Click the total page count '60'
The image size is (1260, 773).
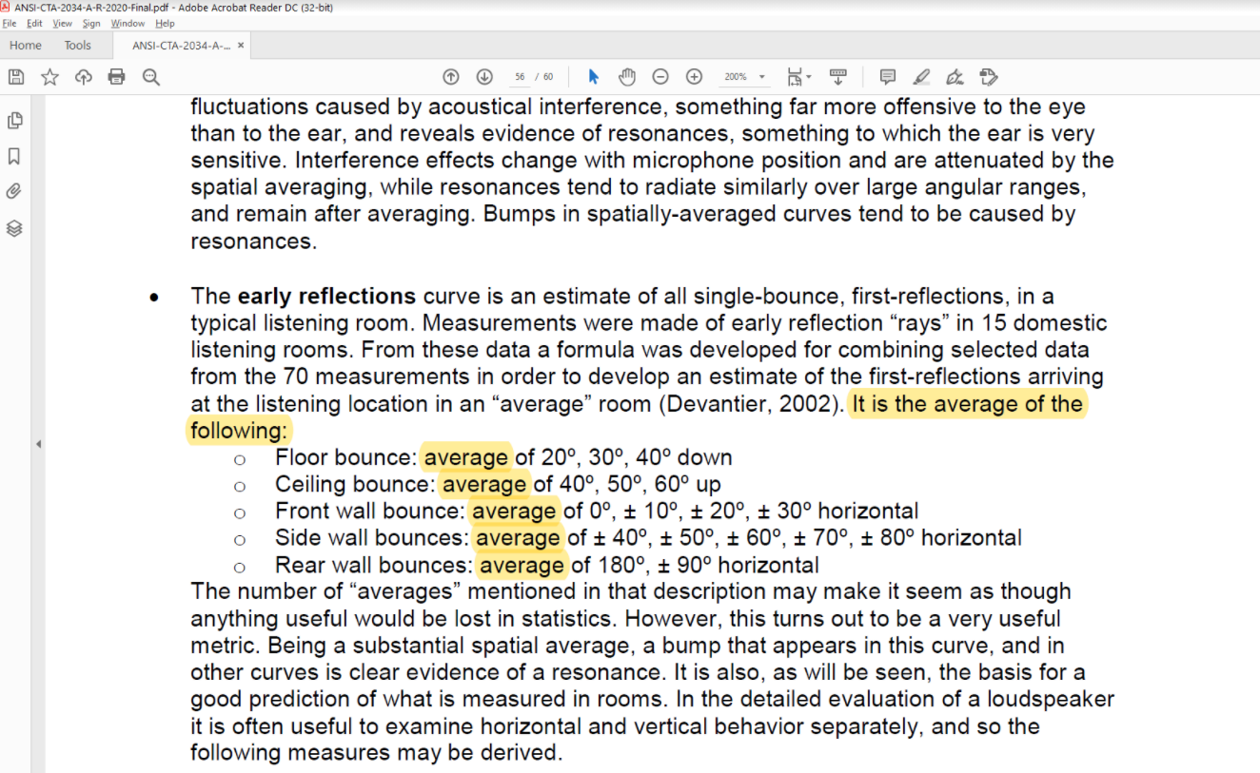547,77
